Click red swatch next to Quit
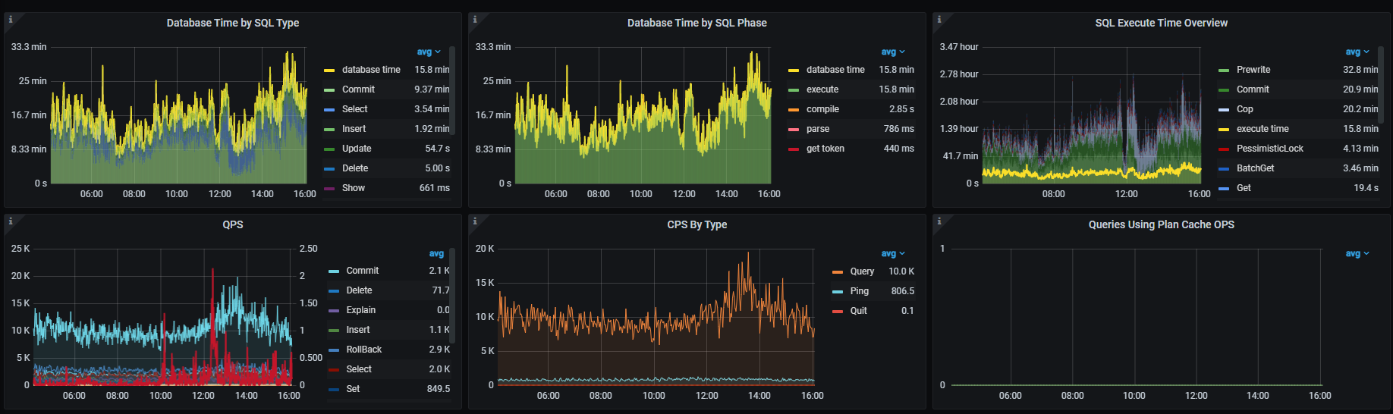The width and height of the screenshot is (1393, 414). click(838, 312)
